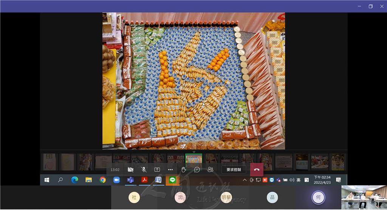The height and width of the screenshot is (210, 387).
Task: Turn on the camera in meeting toolbar
Action: point(130,170)
